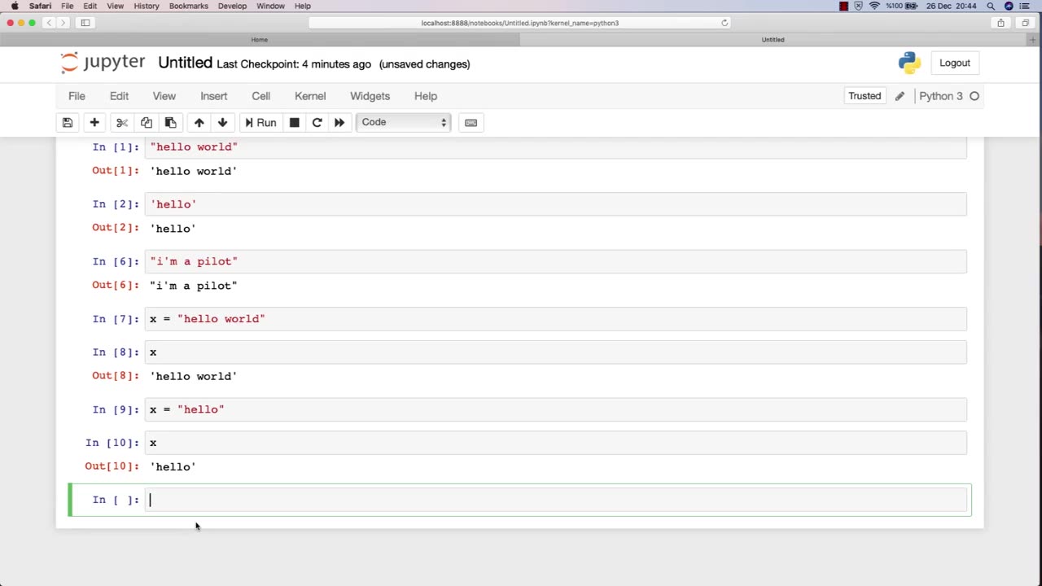Paste cells below icon
The width and height of the screenshot is (1042, 586).
click(x=170, y=122)
